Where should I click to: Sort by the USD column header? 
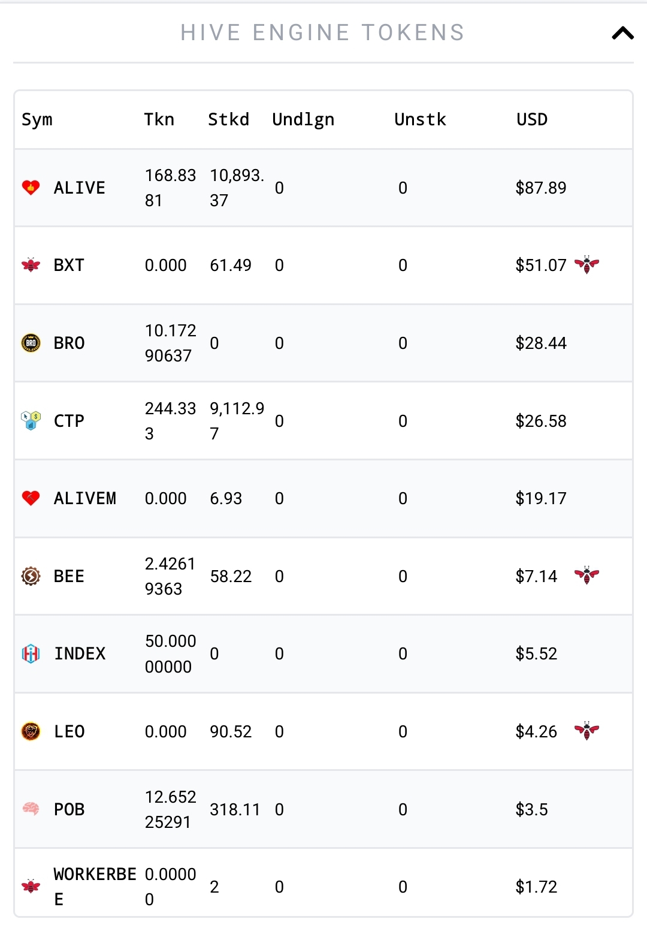(532, 119)
